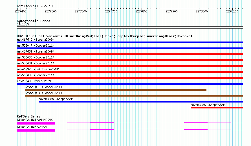Click the 2277400 ruler coordinate
The width and height of the screenshot is (251, 146).
click(x=20, y=11)
